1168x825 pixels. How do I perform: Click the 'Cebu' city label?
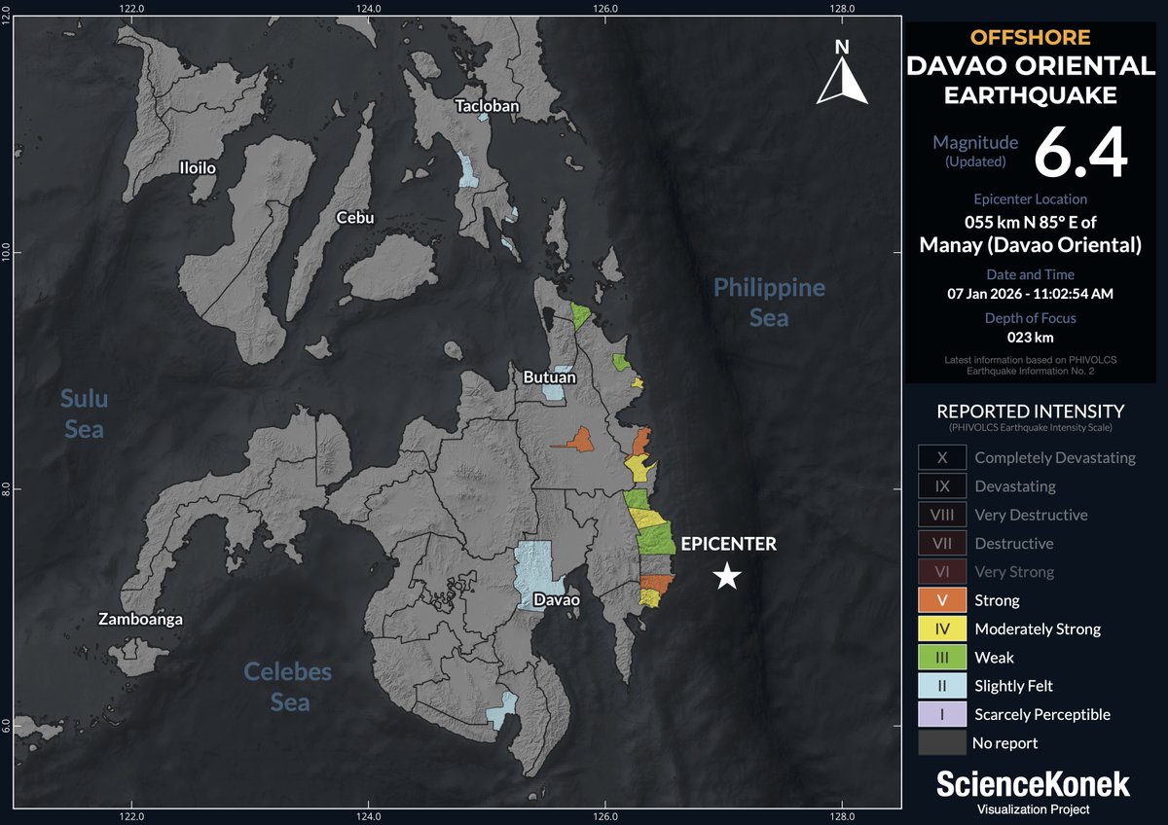[355, 218]
